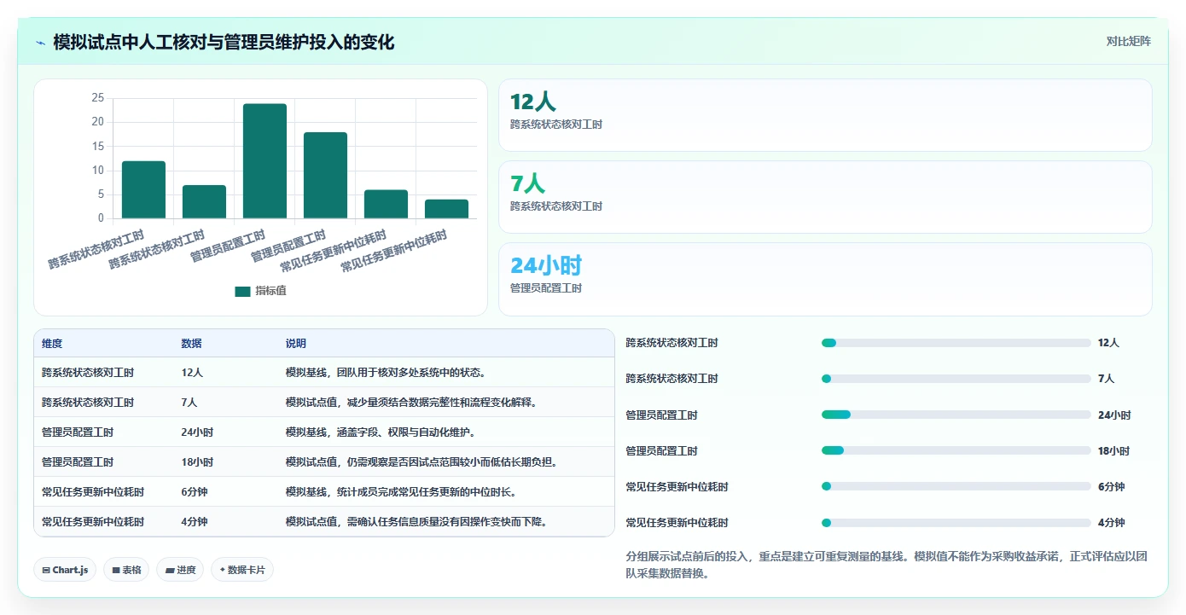Click the progress bar in the 12人 row
This screenshot has height=615, width=1186.
[956, 343]
